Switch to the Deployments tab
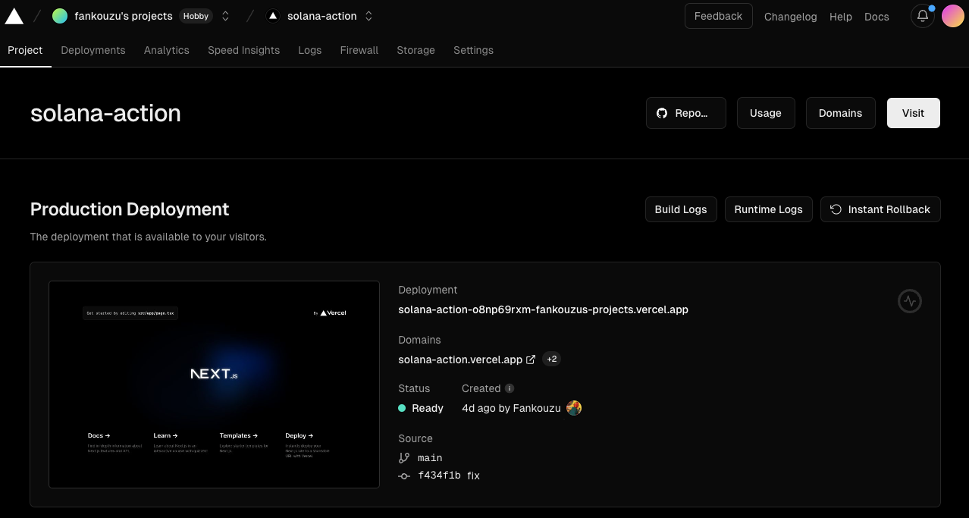Image resolution: width=969 pixels, height=518 pixels. 93,50
